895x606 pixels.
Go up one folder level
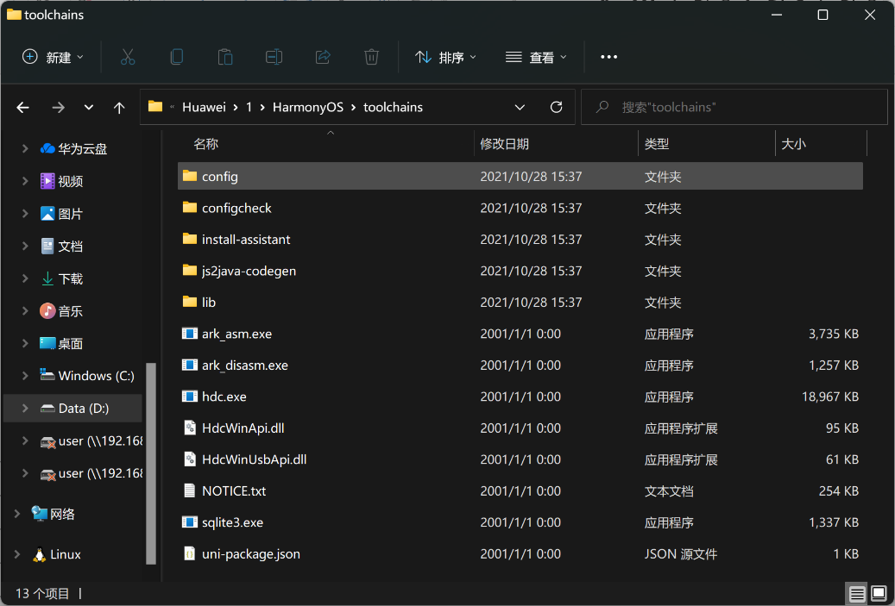(x=119, y=107)
